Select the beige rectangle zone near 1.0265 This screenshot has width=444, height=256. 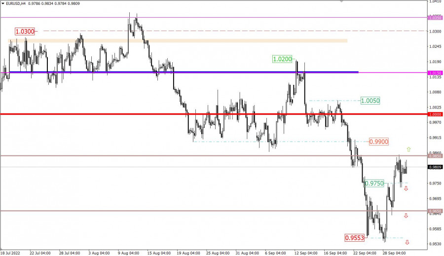click(x=178, y=41)
